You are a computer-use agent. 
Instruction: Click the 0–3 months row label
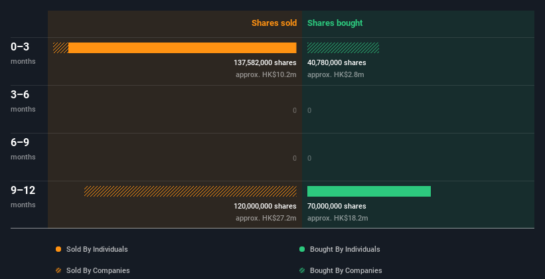tap(23, 53)
